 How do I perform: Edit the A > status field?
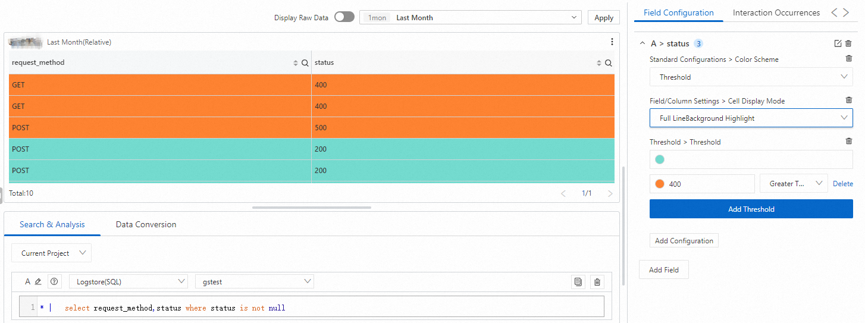(838, 43)
